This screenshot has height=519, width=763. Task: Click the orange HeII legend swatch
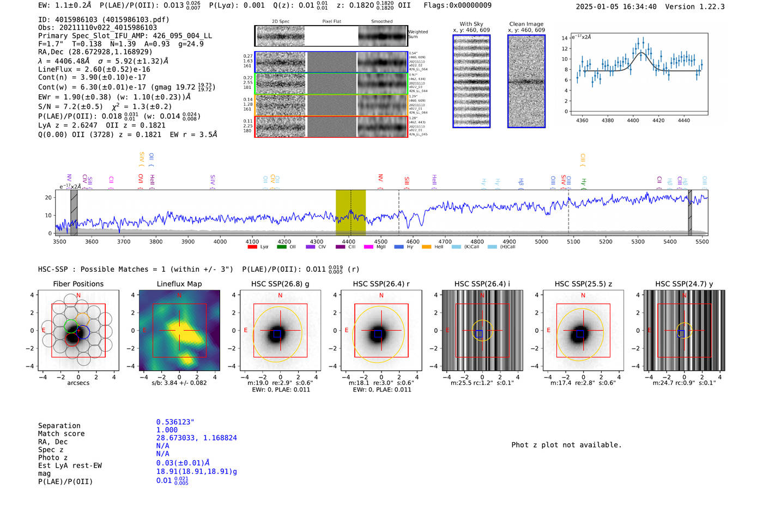[x=427, y=247]
